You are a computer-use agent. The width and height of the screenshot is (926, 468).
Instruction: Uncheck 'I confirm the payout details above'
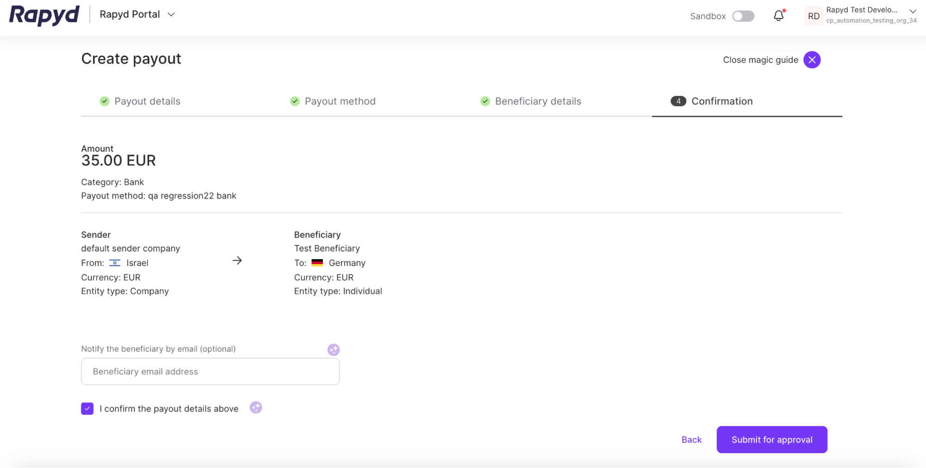87,408
